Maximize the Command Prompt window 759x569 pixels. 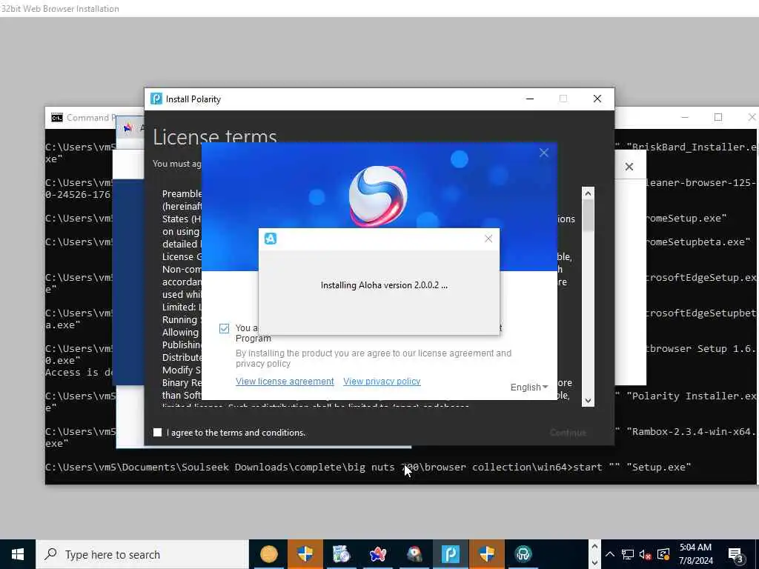click(x=718, y=117)
